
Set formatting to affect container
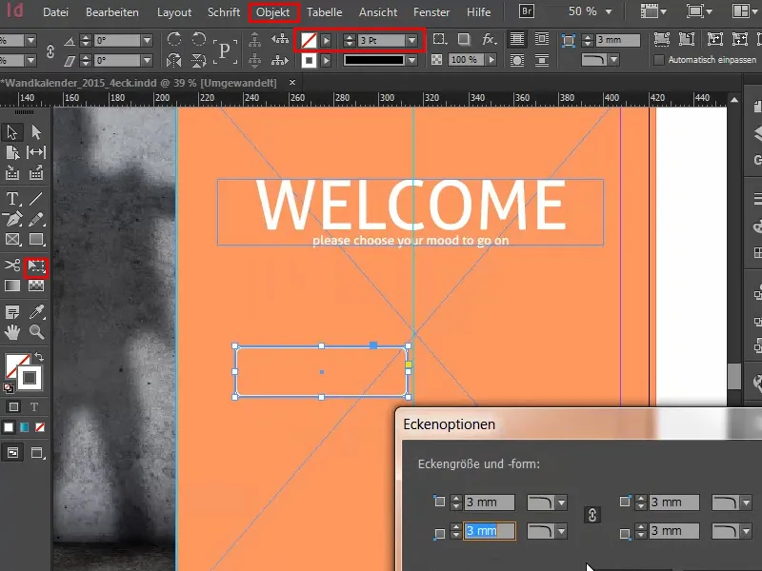pyautogui.click(x=13, y=407)
